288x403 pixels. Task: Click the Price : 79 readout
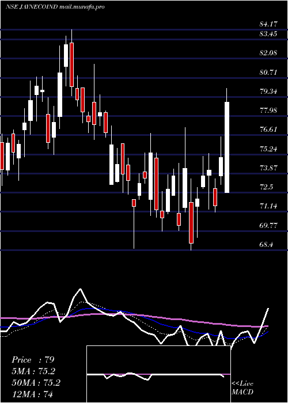point(33,360)
